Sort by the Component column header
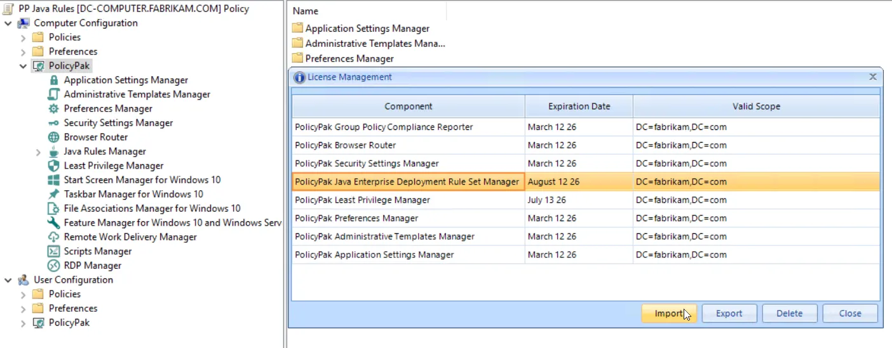Image resolution: width=892 pixels, height=348 pixels. point(409,106)
